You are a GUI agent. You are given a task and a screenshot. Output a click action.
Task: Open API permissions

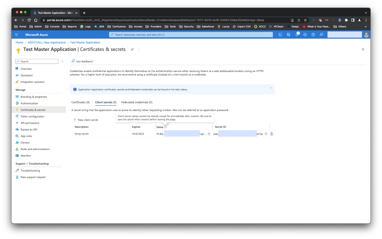[30, 123]
